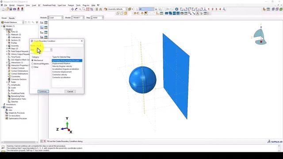Open the BC menu

(x=39, y=5)
